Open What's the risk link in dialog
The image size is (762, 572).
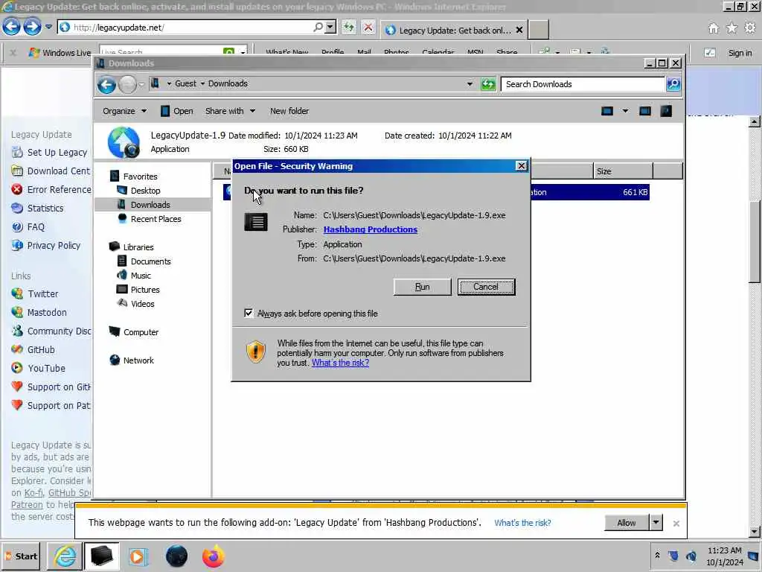point(340,363)
